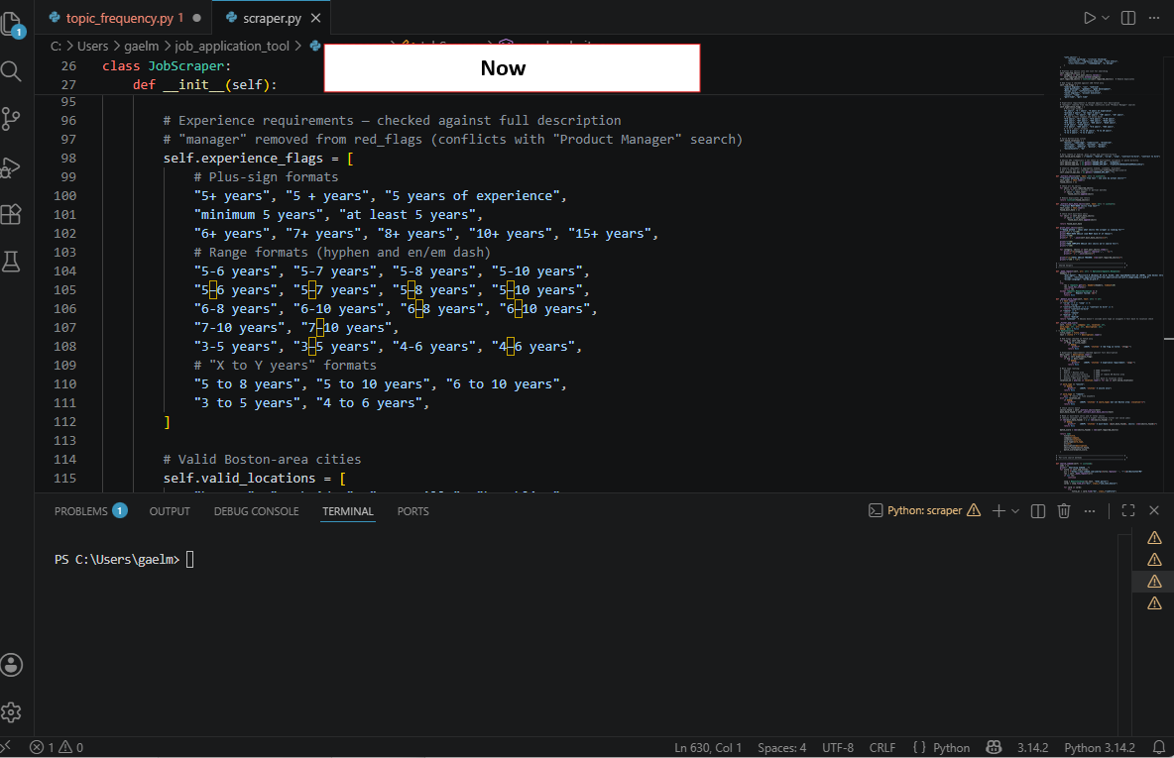The width and height of the screenshot is (1174, 758).
Task: Change end of line sequence CRLF
Action: (882, 747)
